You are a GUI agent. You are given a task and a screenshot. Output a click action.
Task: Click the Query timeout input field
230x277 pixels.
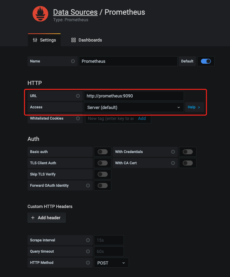click(x=109, y=251)
